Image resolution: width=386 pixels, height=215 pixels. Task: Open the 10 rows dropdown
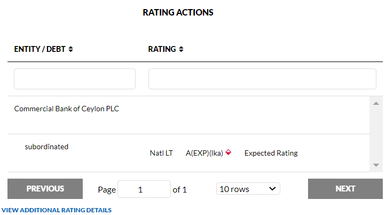coord(248,189)
